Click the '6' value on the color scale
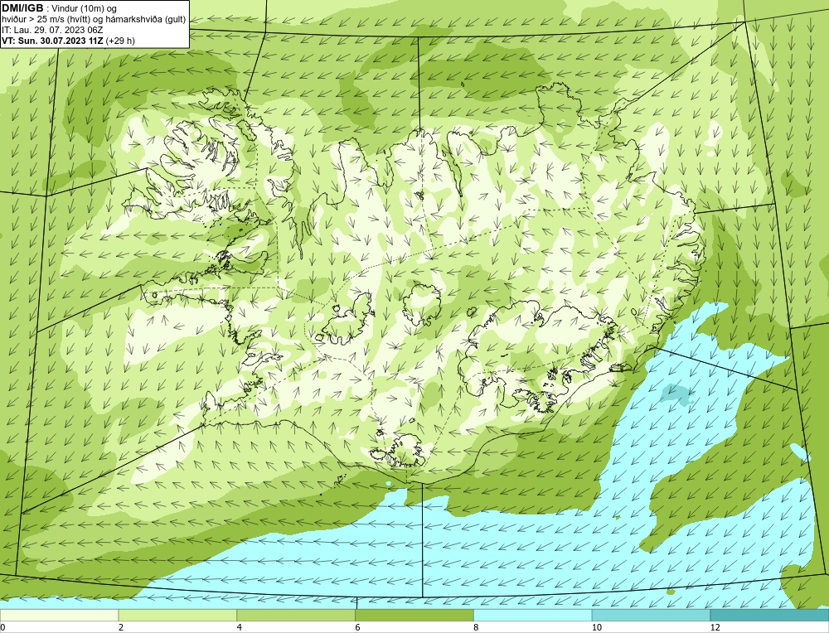829x633 pixels. (x=358, y=627)
